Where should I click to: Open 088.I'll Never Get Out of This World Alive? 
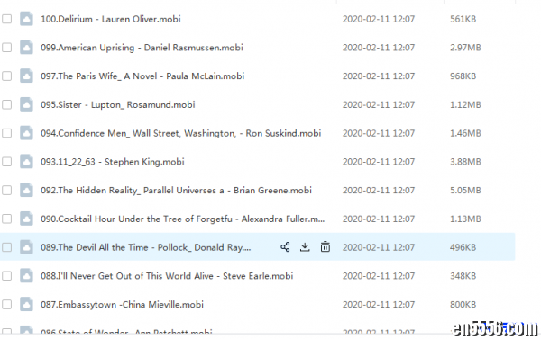(x=167, y=276)
